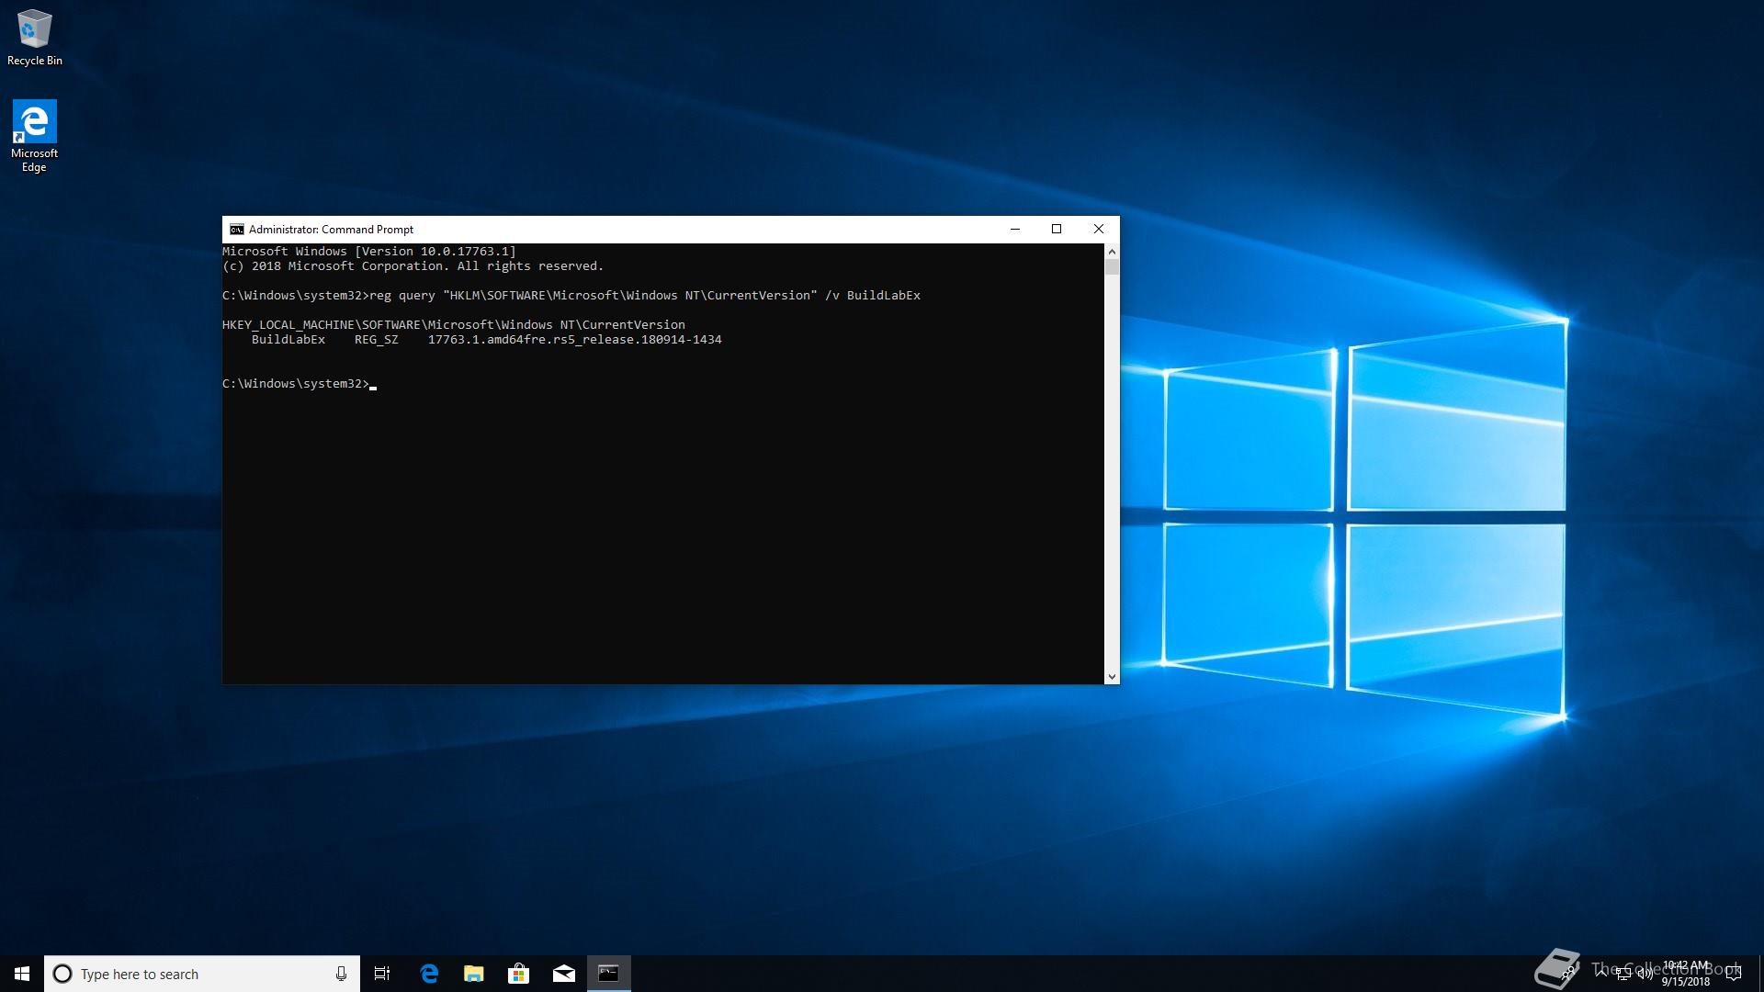Show hidden system tray icons
The width and height of the screenshot is (1764, 992).
pos(1601,974)
